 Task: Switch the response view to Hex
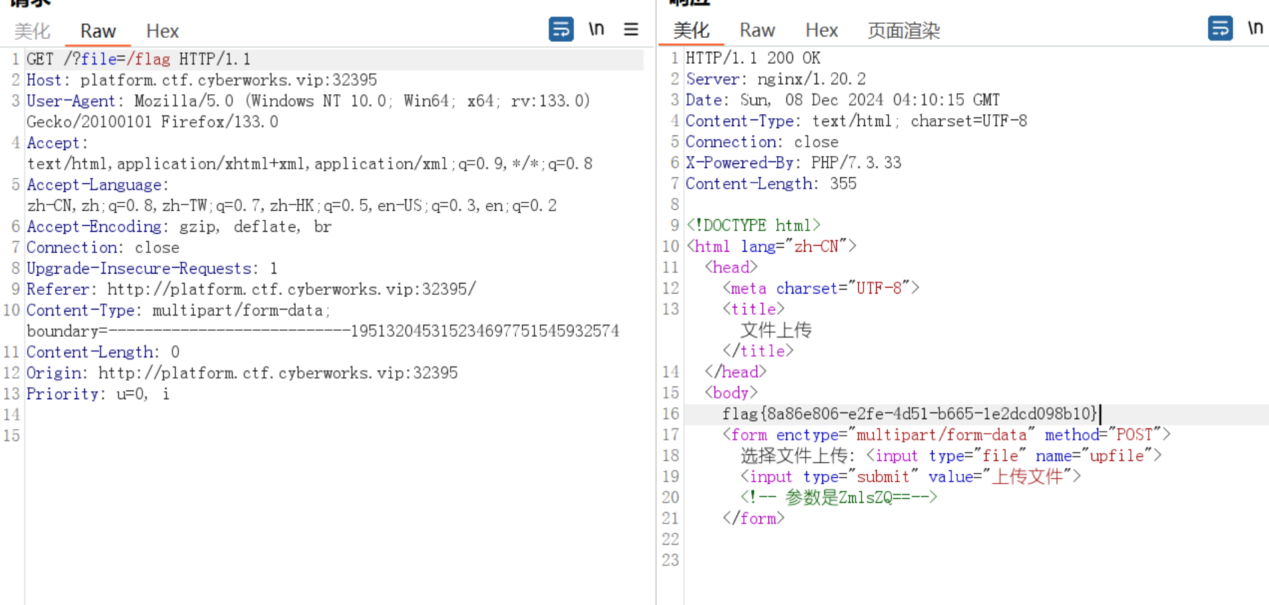(822, 30)
